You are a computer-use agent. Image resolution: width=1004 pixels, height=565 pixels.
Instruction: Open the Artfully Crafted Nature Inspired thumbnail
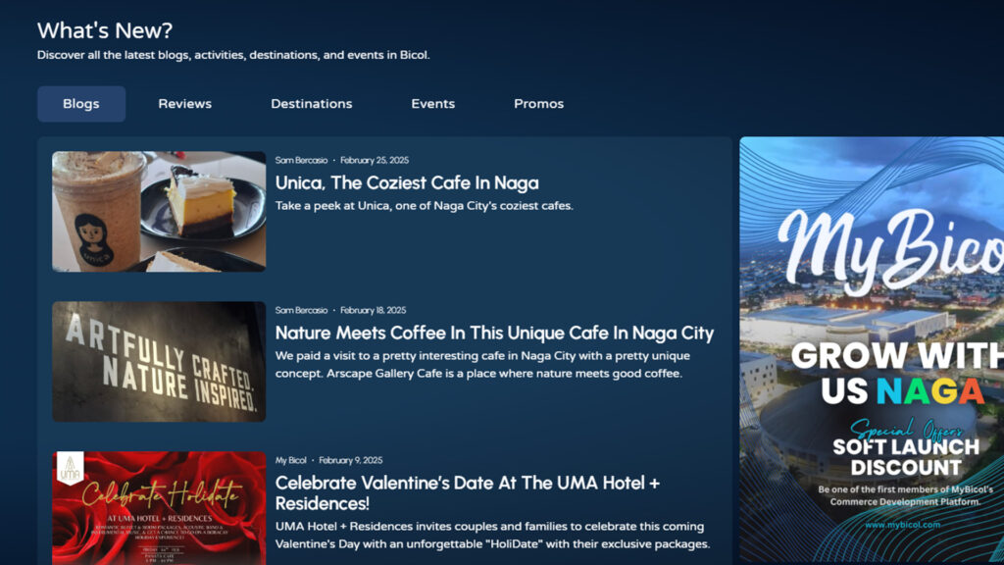pyautogui.click(x=159, y=361)
